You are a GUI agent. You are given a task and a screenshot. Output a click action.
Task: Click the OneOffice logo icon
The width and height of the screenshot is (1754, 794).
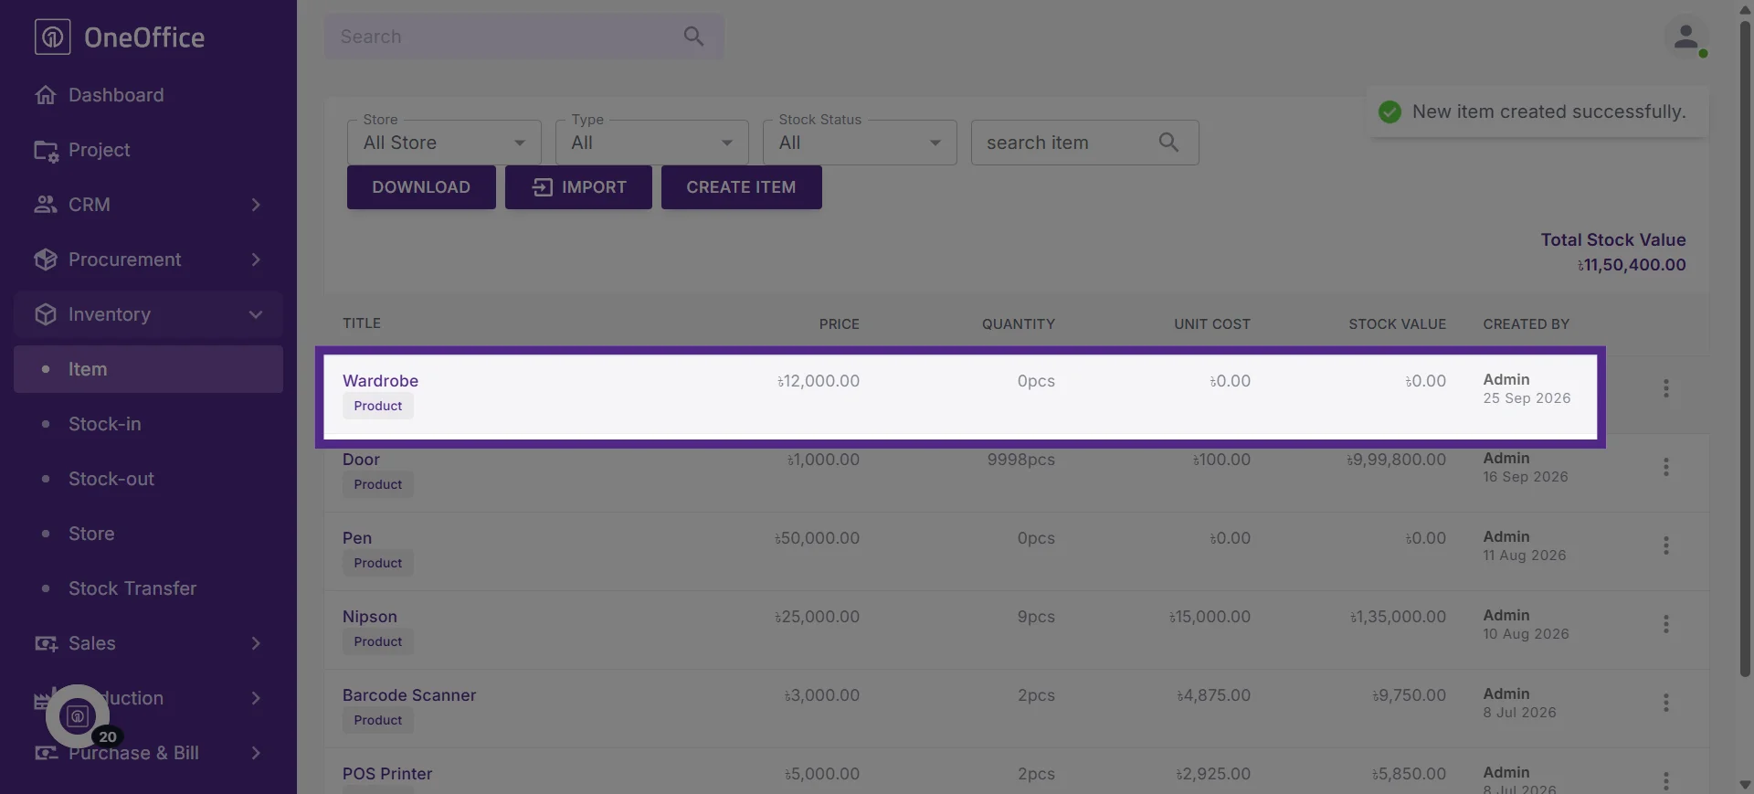point(52,37)
